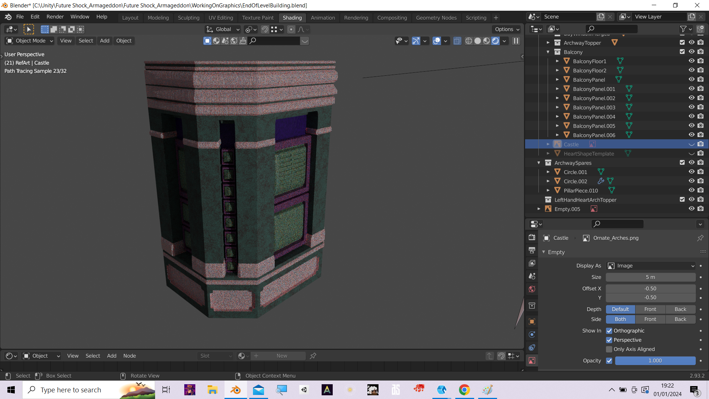Viewport: 709px width, 399px height.
Task: Toggle viewport gizmos display
Action: coord(416,41)
